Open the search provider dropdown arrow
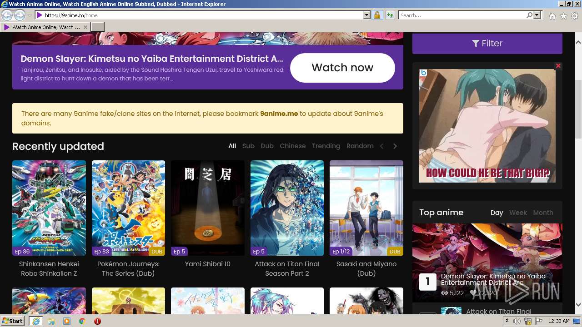 point(537,15)
